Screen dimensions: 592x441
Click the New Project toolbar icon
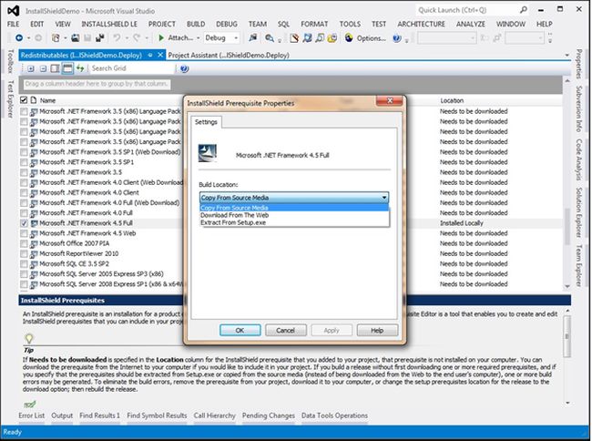(56, 37)
